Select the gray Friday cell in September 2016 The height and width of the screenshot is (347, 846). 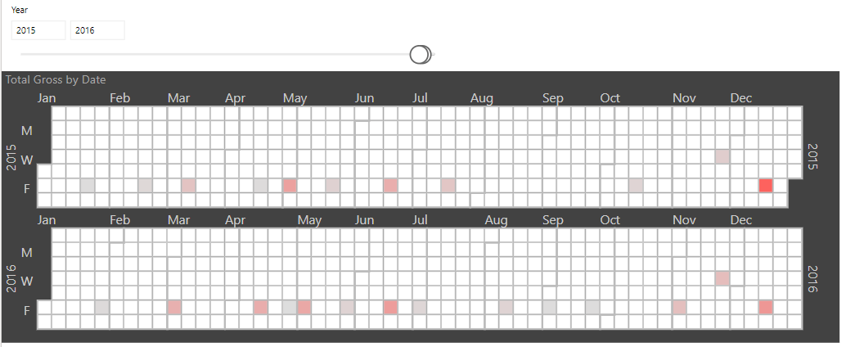[x=549, y=308]
